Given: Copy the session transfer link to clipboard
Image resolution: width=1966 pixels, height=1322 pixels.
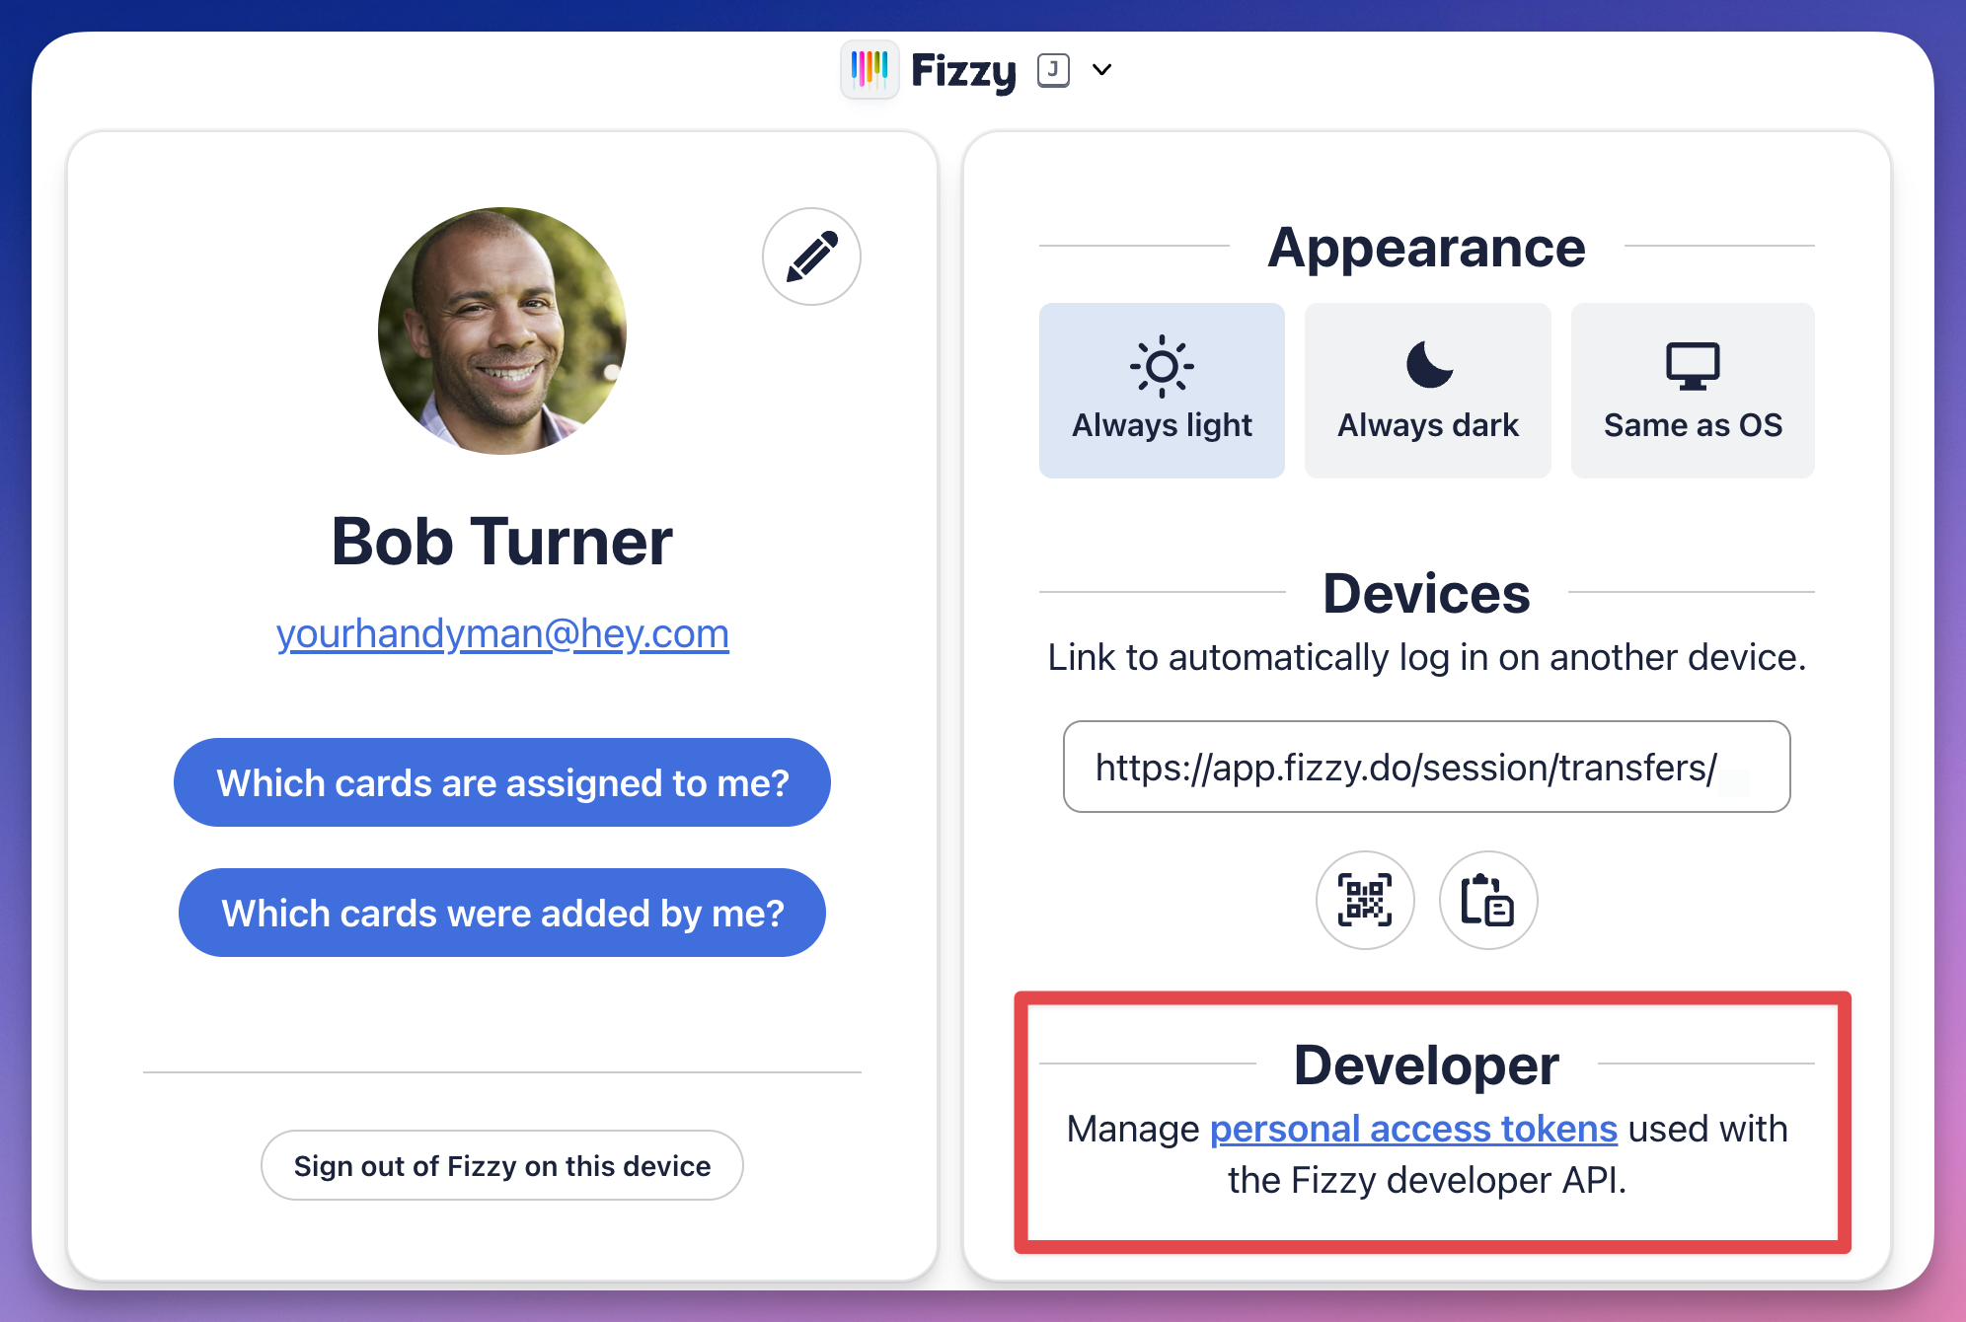Looking at the screenshot, I should pos(1487,900).
